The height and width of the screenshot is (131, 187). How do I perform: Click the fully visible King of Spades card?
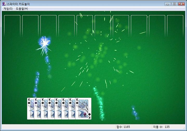[x=83, y=109]
